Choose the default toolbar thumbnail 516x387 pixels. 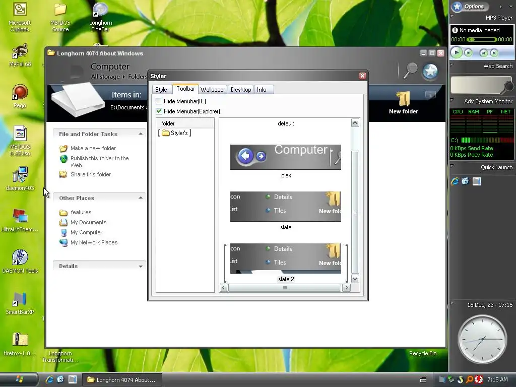[x=286, y=123]
